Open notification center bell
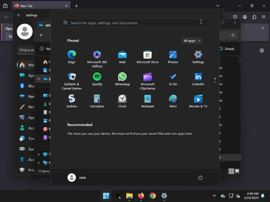270x202 pixels. [x=263, y=196]
